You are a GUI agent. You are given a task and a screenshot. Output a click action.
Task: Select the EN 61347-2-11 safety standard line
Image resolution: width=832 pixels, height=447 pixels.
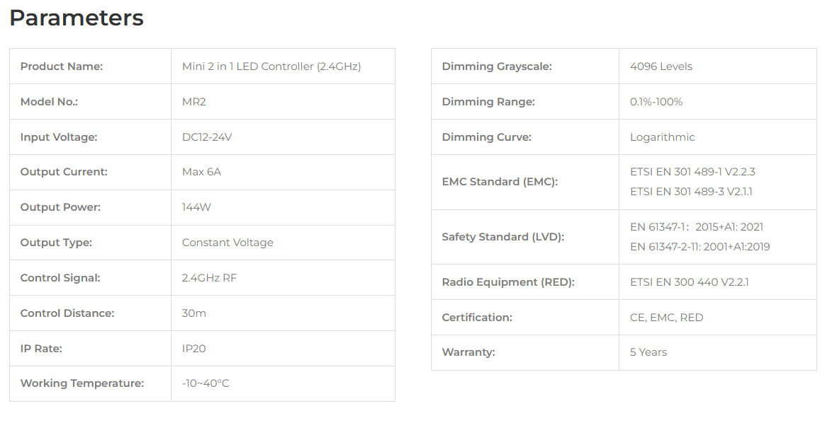pyautogui.click(x=700, y=247)
